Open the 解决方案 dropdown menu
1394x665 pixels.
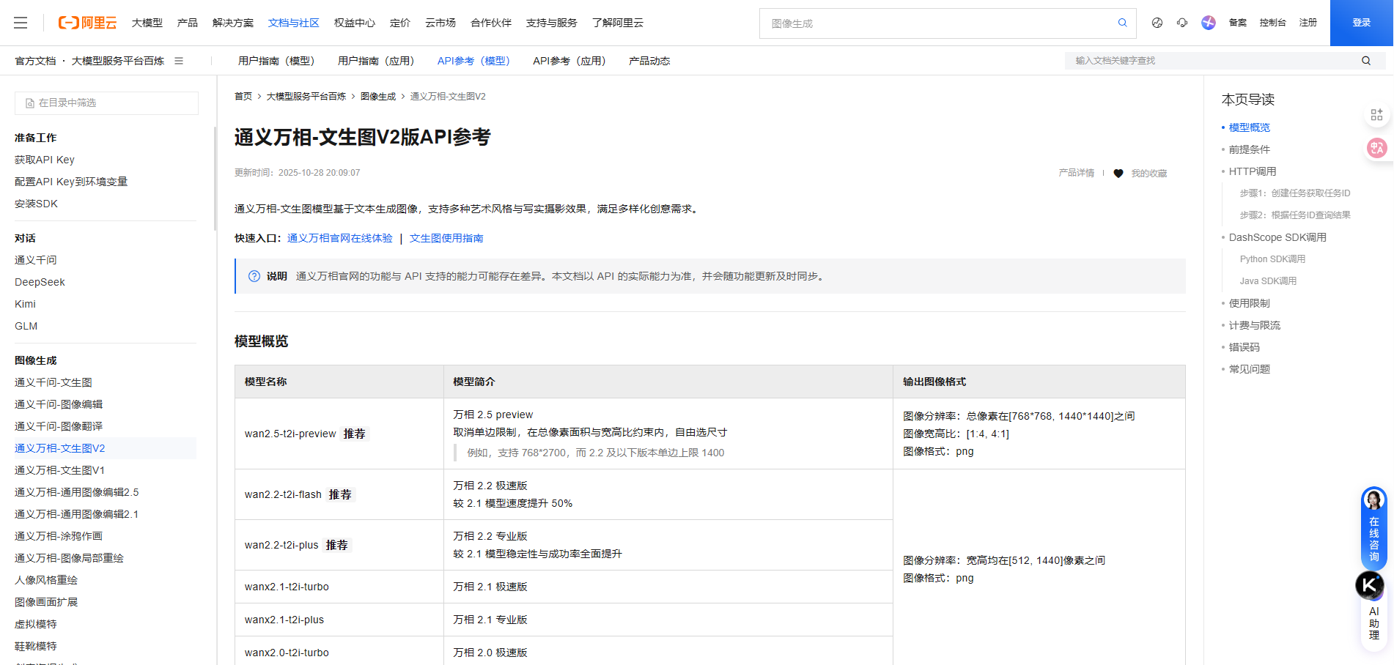[x=232, y=23]
